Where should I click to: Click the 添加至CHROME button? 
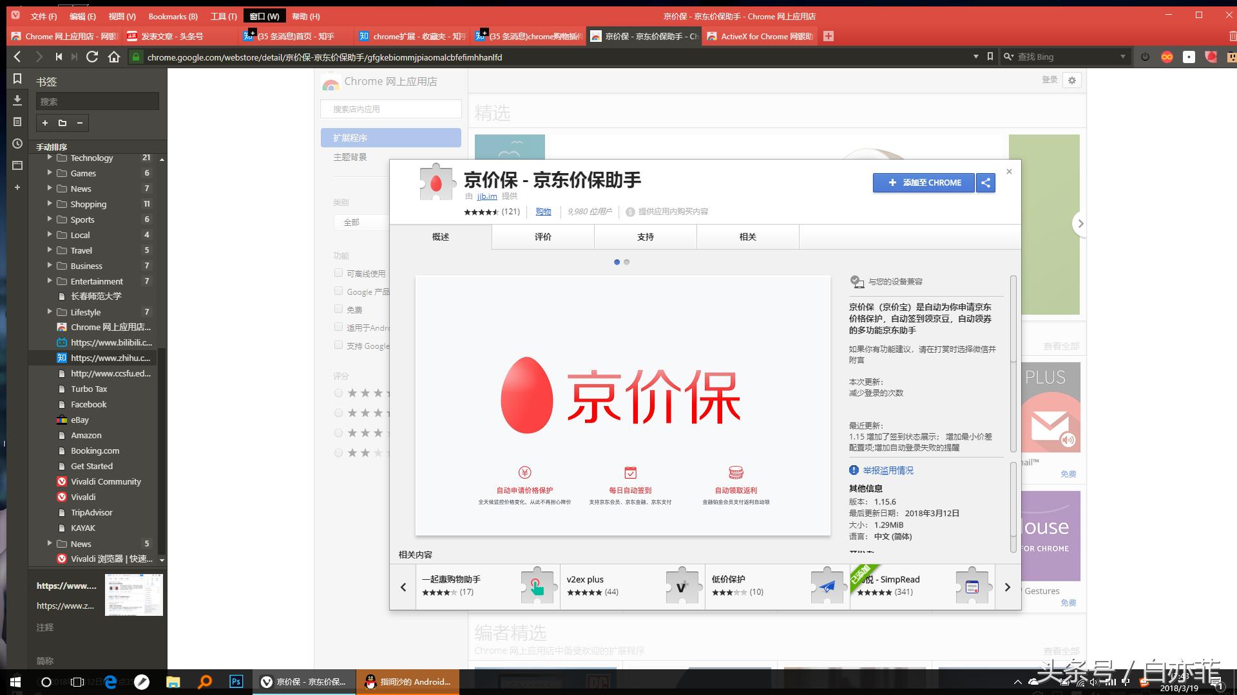[x=923, y=183]
